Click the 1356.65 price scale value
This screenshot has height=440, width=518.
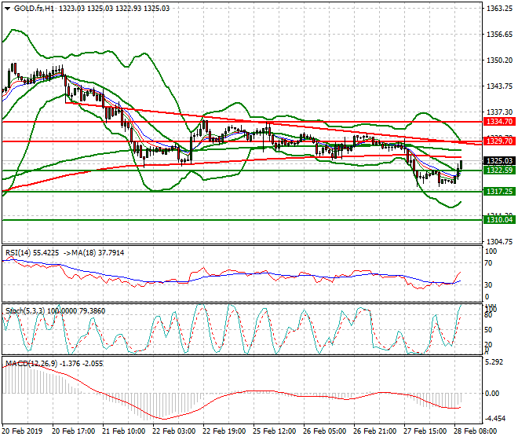[499, 35]
